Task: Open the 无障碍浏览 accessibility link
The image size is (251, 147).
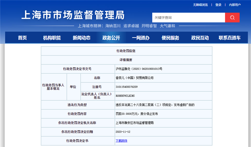Action: click(200, 5)
